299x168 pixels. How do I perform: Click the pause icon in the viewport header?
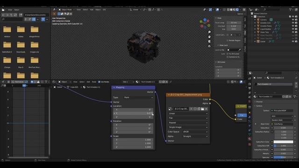point(244,10)
